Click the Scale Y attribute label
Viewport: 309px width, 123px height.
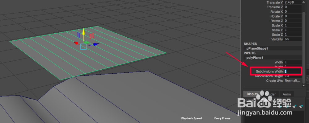pyautogui.click(x=277, y=30)
